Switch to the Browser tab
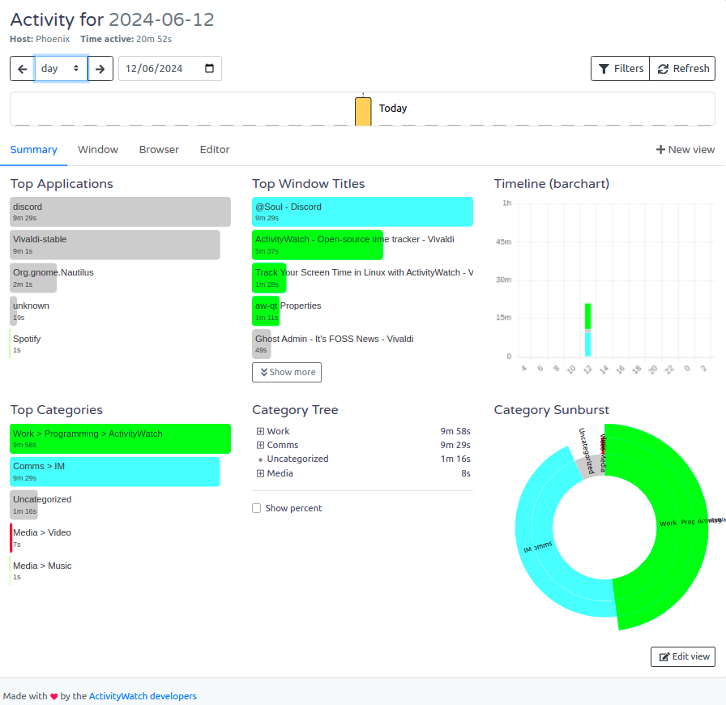The image size is (726, 705). 158,149
